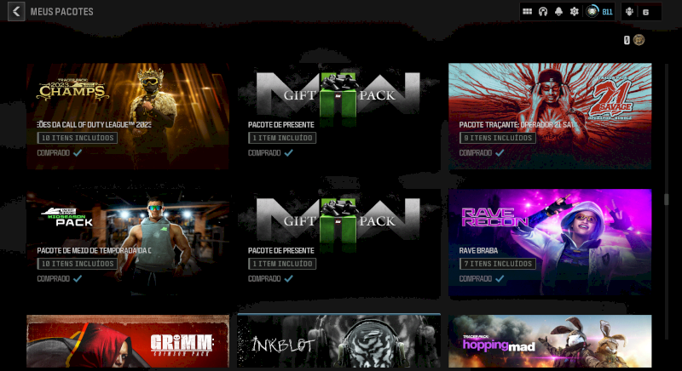Open the Grimm Crimson Pack bundle
Screen dimensions: 682x371
click(127, 341)
